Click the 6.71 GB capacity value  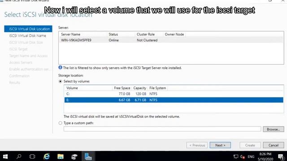click(x=140, y=100)
